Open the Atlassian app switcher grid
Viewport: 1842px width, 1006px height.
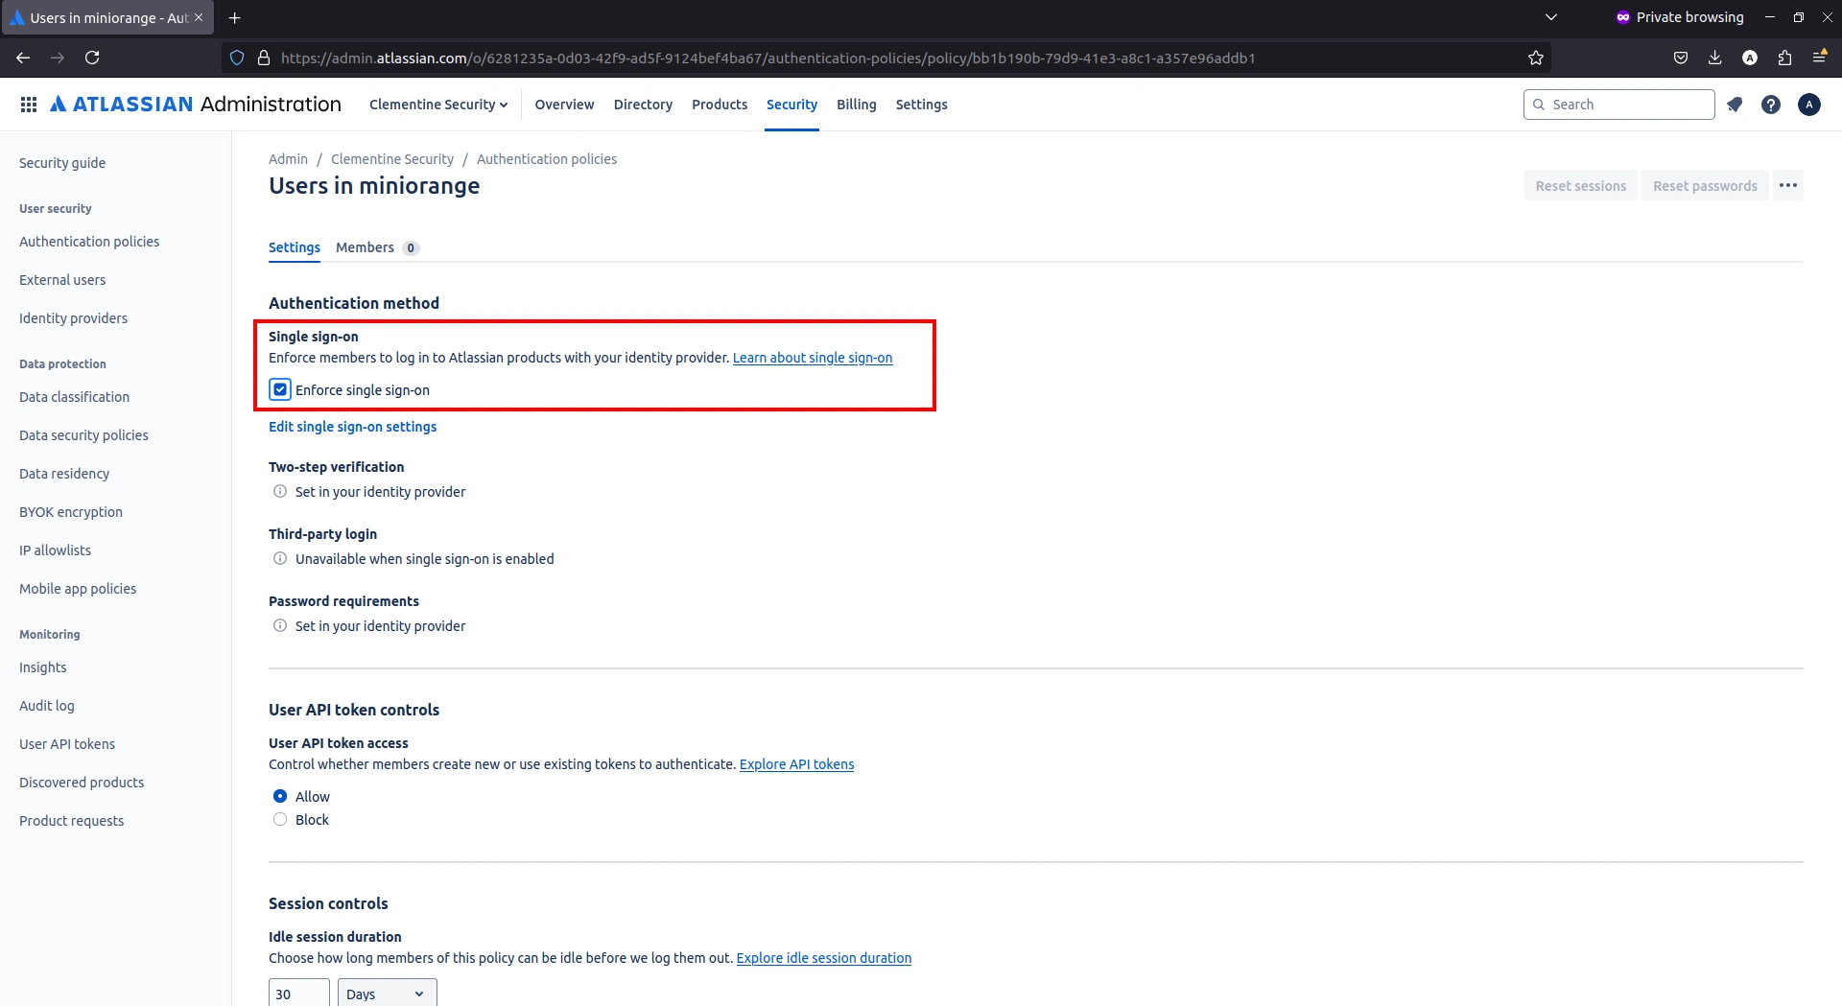(29, 104)
